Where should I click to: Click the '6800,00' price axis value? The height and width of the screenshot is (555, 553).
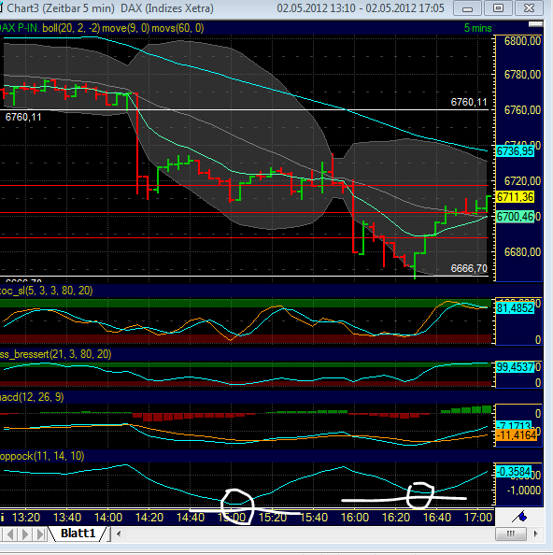pos(522,41)
